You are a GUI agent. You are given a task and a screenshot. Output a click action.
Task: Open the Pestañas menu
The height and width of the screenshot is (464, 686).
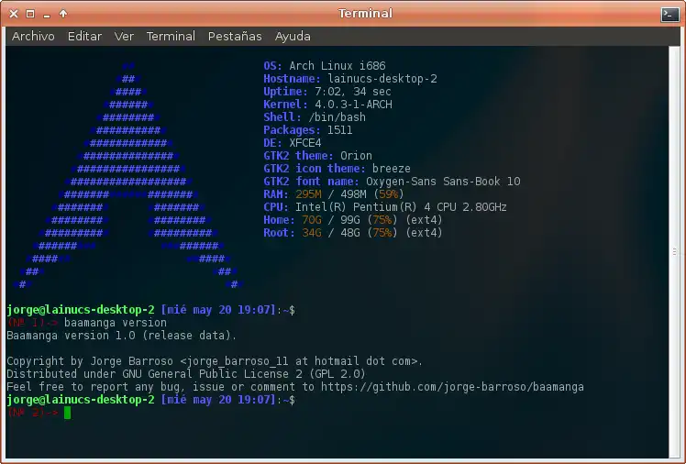tap(235, 37)
